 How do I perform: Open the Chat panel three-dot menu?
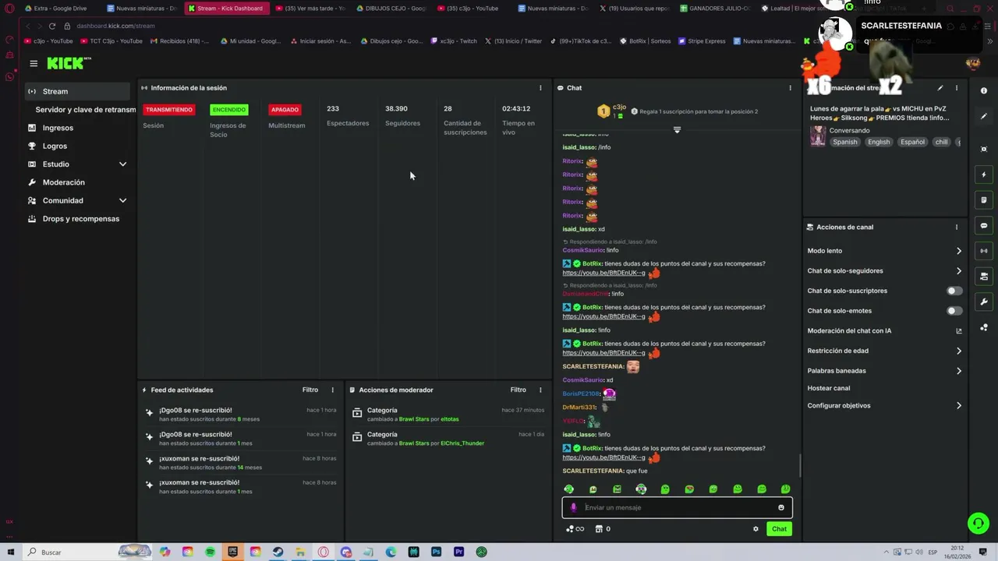(x=790, y=88)
